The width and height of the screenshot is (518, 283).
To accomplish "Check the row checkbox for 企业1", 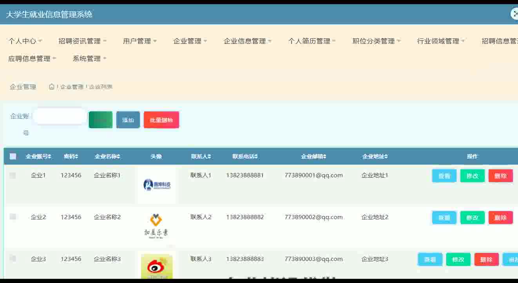I will [x=13, y=175].
